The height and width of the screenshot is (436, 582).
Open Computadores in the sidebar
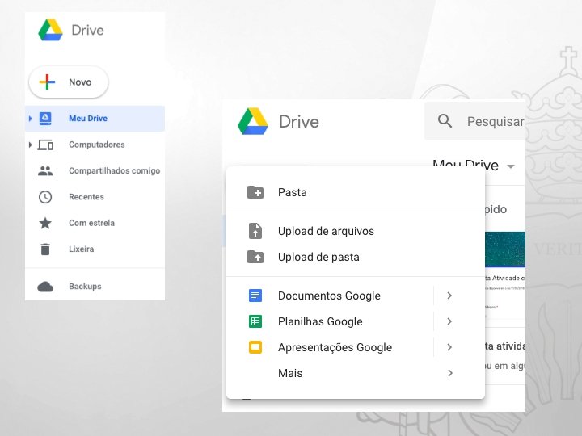[96, 145]
